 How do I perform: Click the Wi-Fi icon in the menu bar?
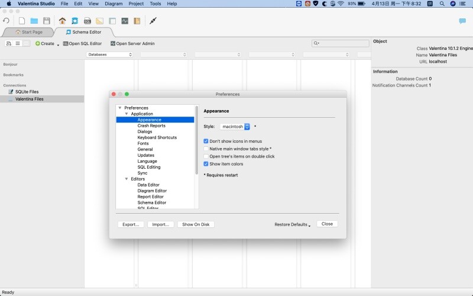341,4
